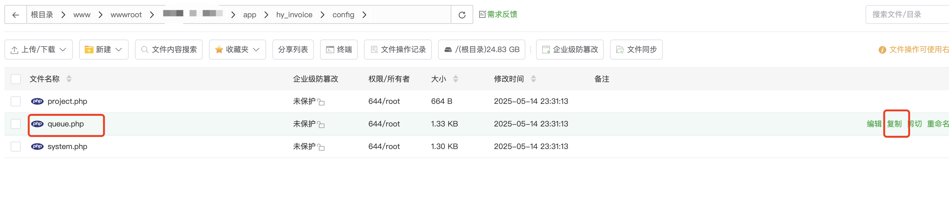This screenshot has height=219, width=949.
Task: Open the terminal (终端)
Action: click(x=339, y=50)
